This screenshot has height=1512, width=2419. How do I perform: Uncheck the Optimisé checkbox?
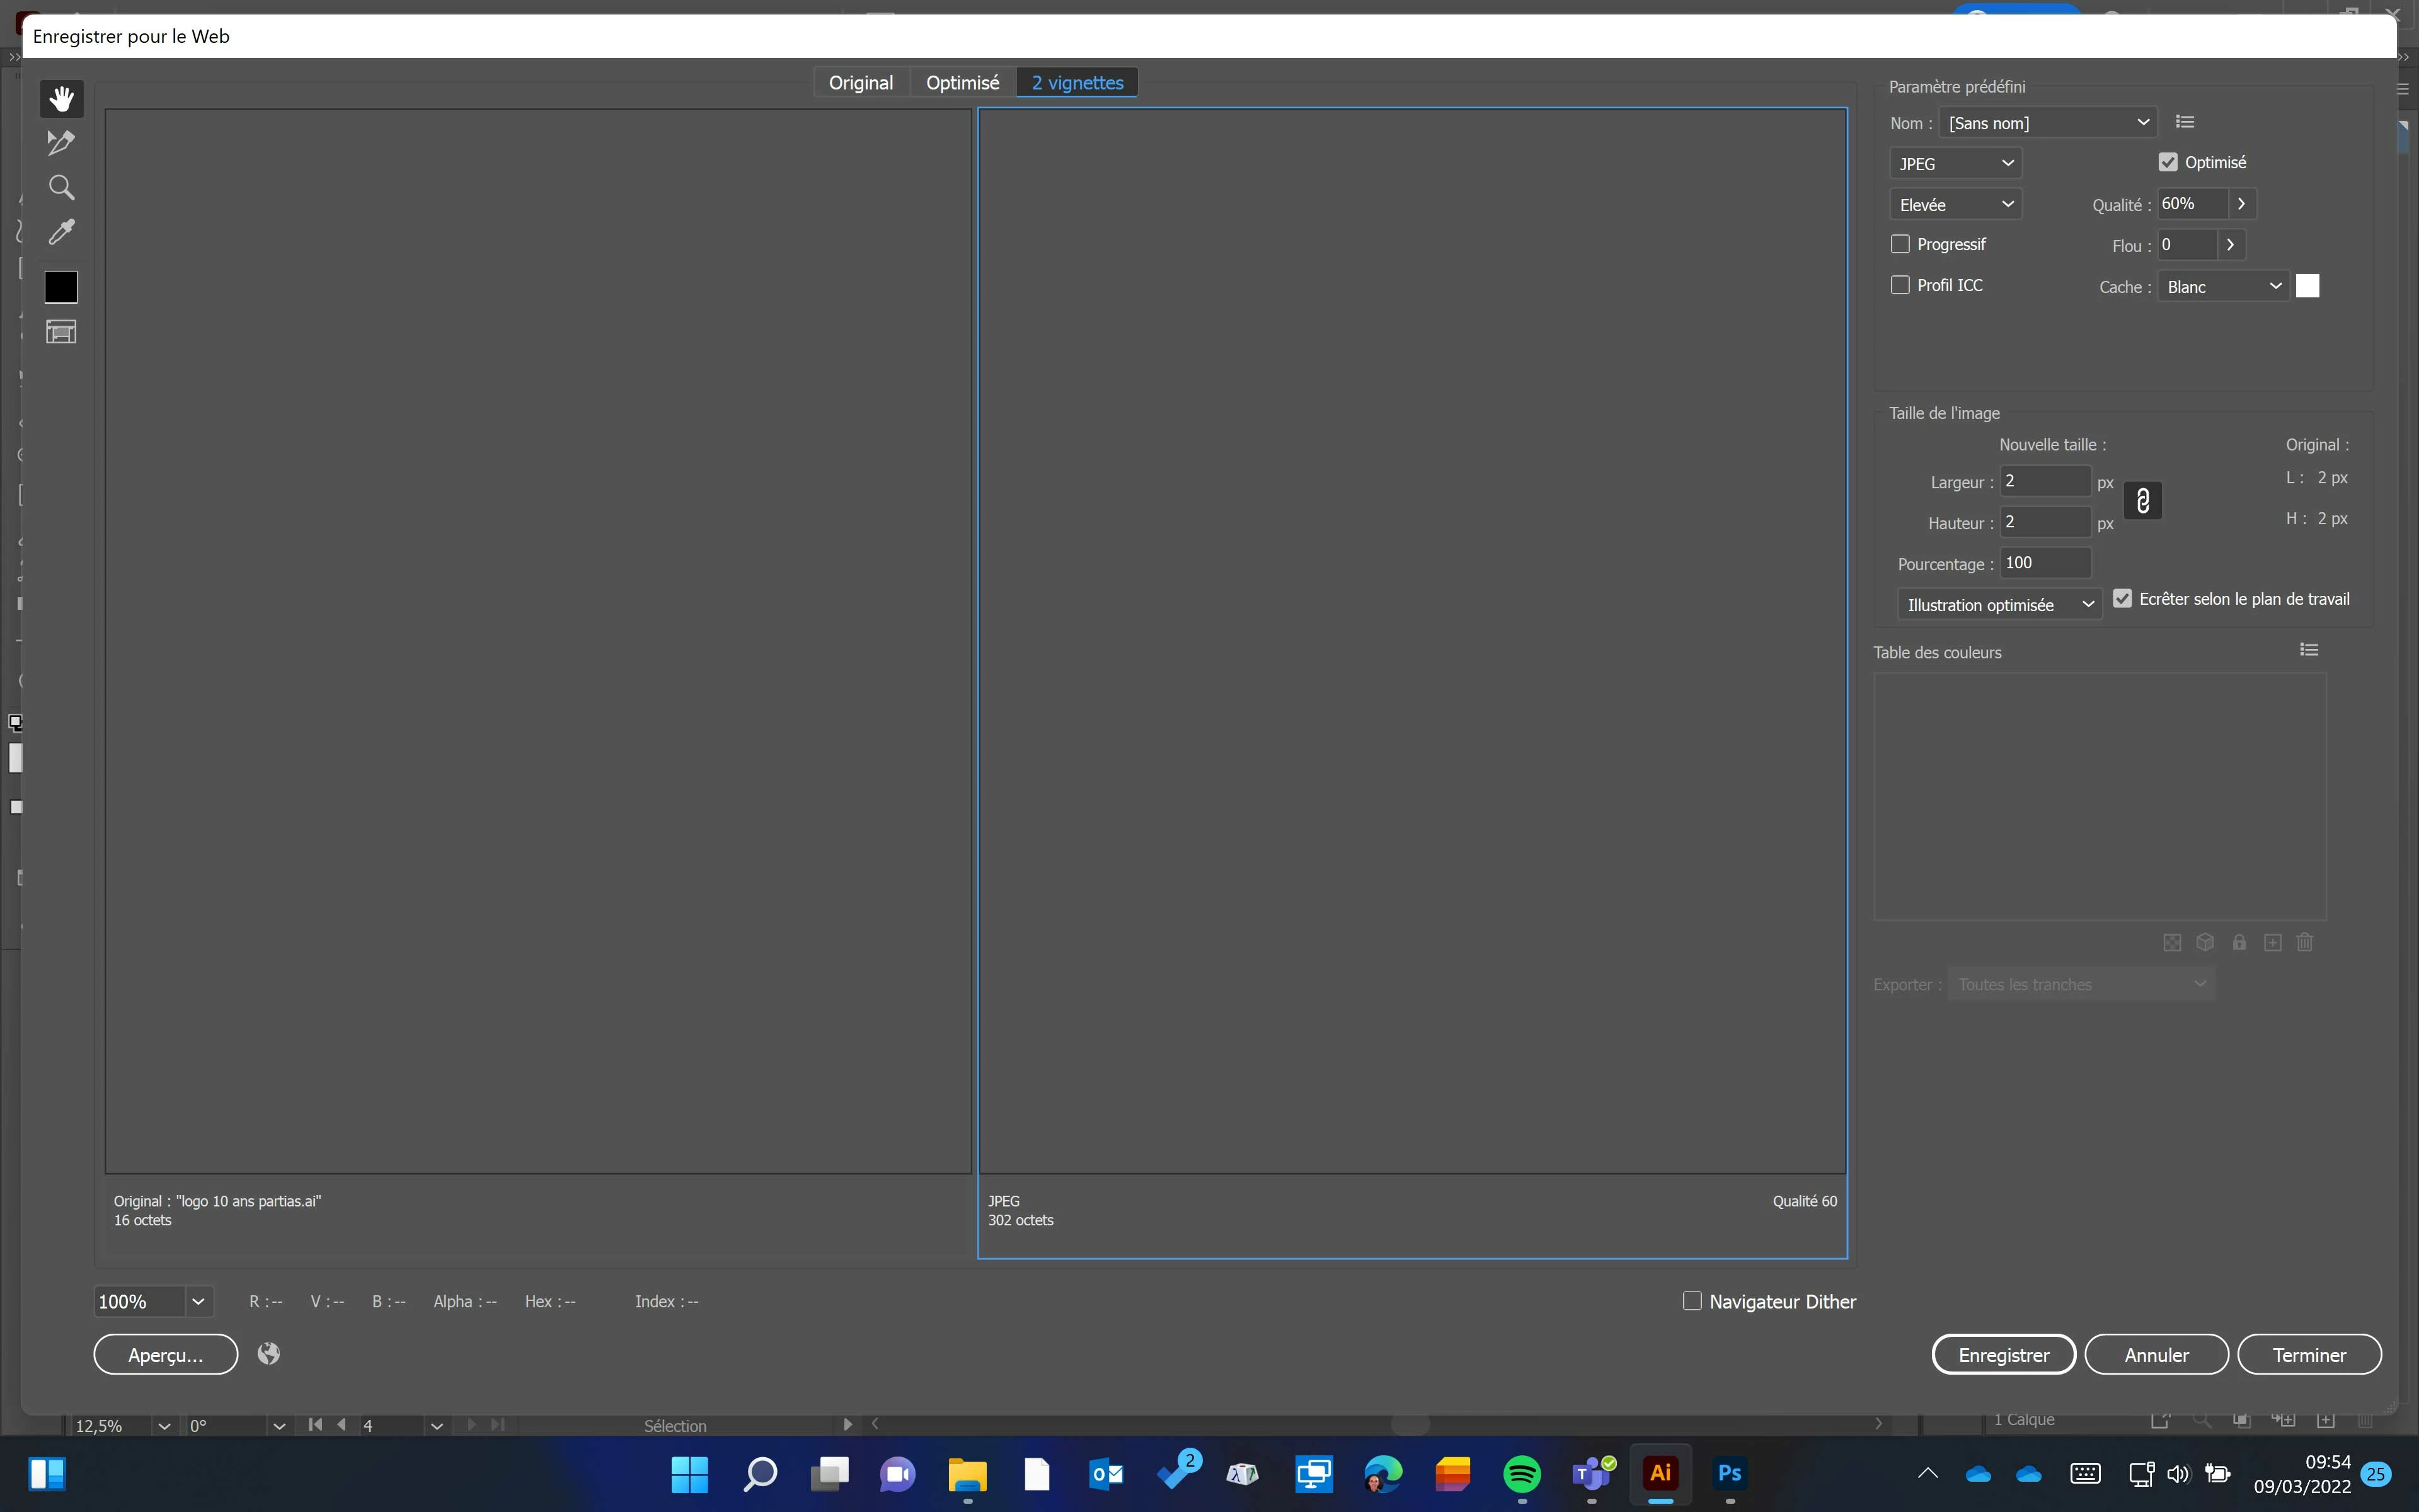pyautogui.click(x=2168, y=162)
